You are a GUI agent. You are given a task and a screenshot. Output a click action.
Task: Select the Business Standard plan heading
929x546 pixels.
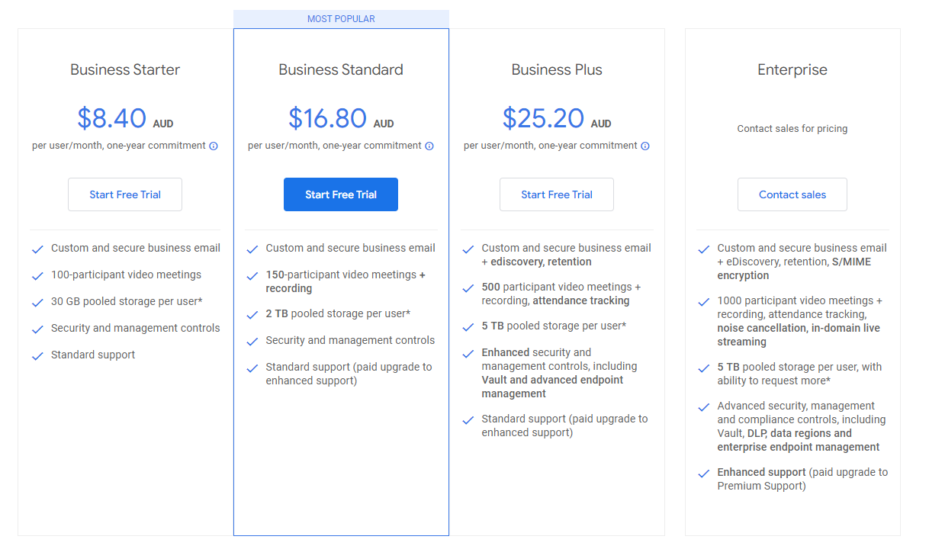341,70
